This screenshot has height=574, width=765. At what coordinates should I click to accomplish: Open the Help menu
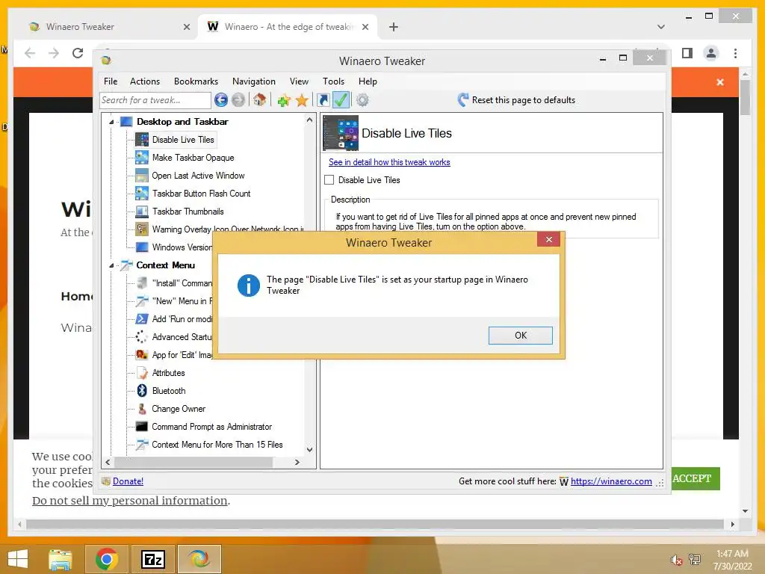pos(368,81)
